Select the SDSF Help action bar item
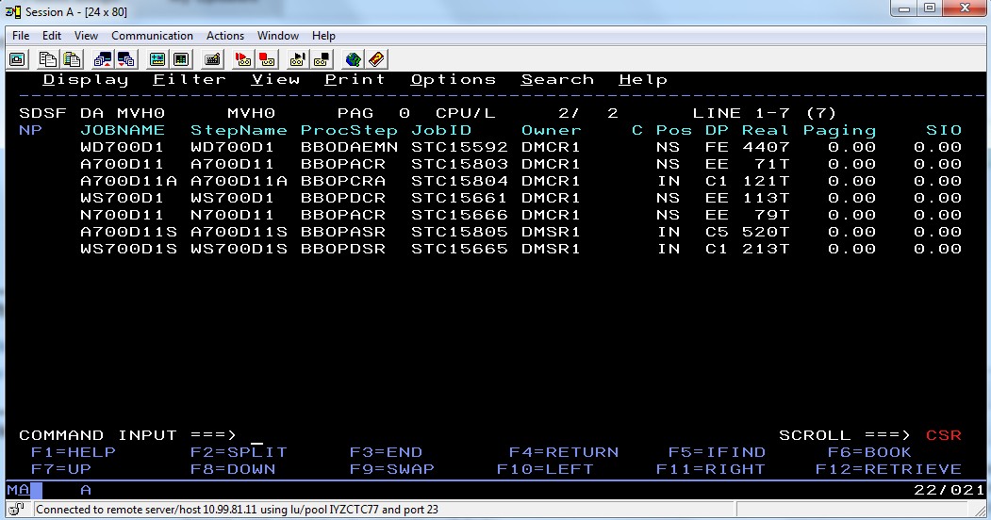991x520 pixels. coord(643,79)
